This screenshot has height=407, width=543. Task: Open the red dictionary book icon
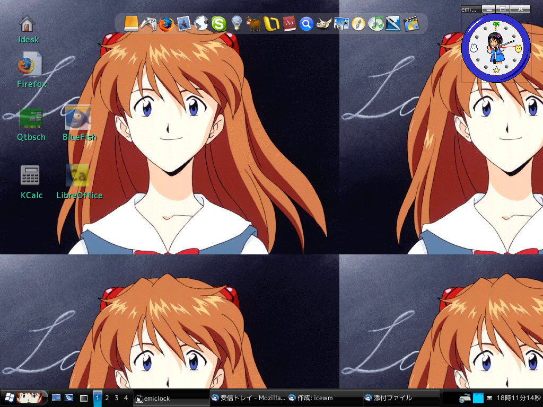point(288,24)
